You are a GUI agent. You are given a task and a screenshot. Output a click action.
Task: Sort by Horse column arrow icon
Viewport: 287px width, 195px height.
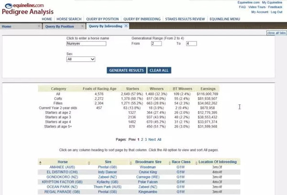pos(40,162)
